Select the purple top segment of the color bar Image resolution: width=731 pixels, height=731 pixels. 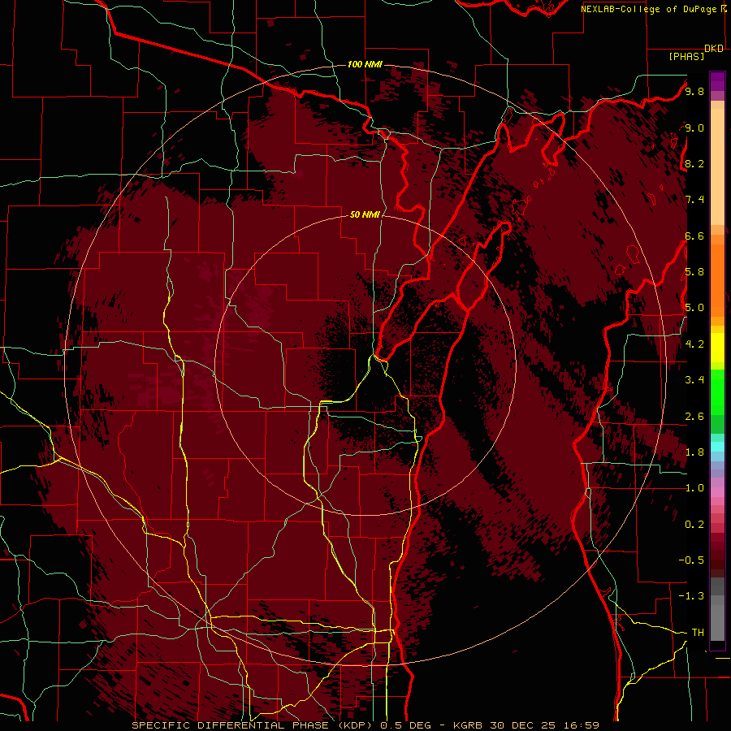717,81
